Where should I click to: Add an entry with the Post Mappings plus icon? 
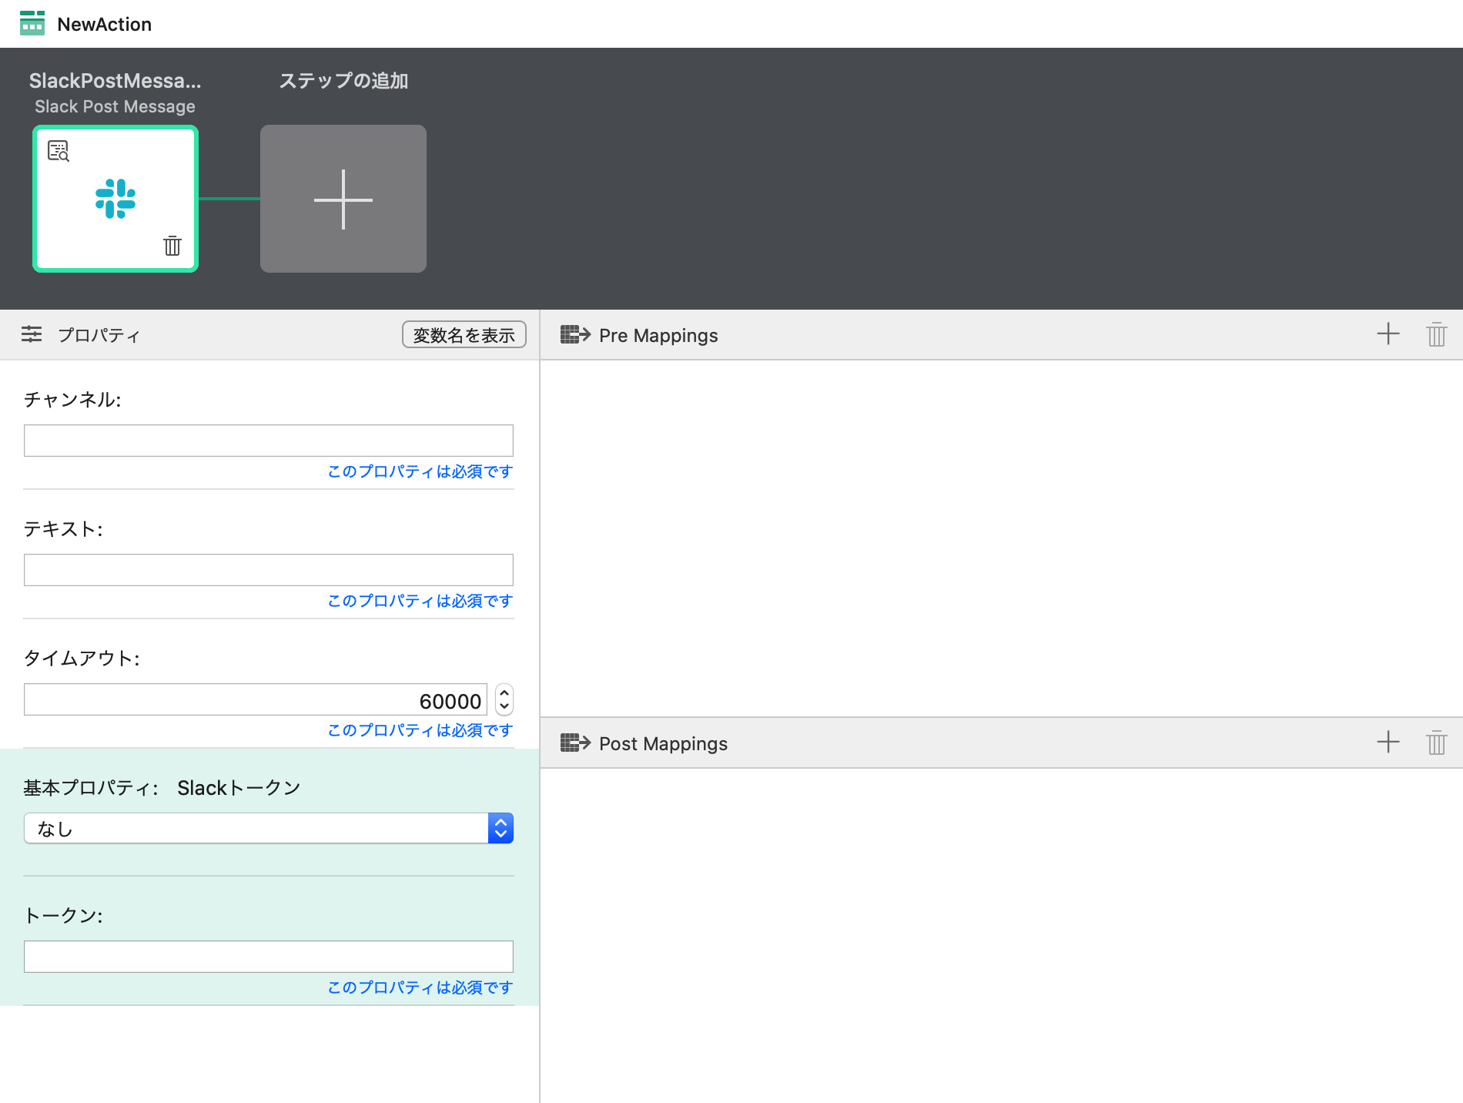pos(1388,743)
